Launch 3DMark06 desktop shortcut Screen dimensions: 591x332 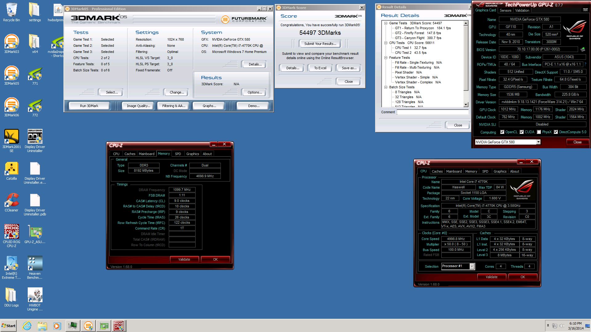[11, 107]
